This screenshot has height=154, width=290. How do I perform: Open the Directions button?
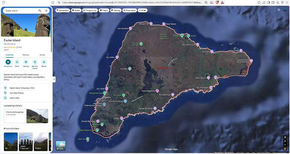[x=8, y=62]
